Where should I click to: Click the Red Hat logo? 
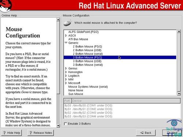click(5, 5)
